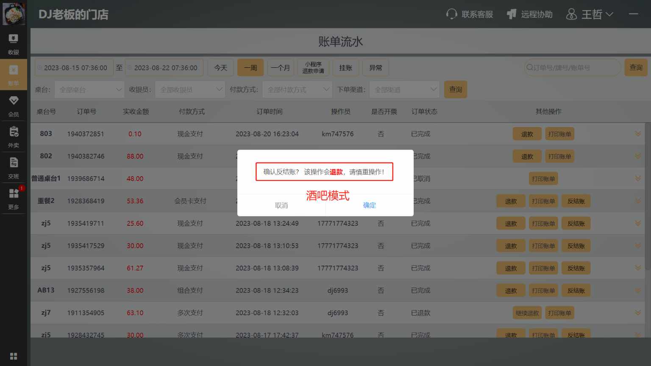The height and width of the screenshot is (366, 651).
Task: Select the 一周 week filter
Action: tap(250, 68)
